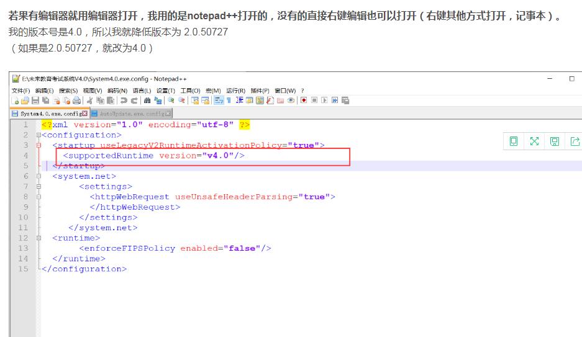Click the Stop macro recording icon
This screenshot has width=582, height=337.
coord(314,101)
